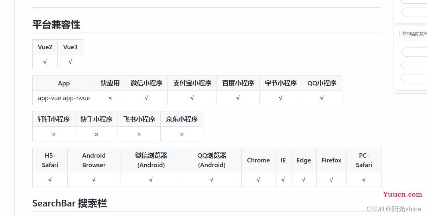Click the check mark under Vue3
This screenshot has height=216, width=427.
[70, 62]
